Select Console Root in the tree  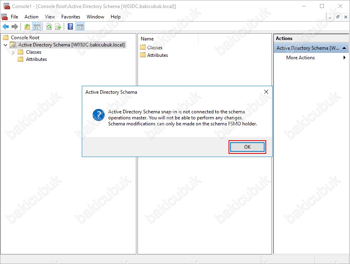25,38
